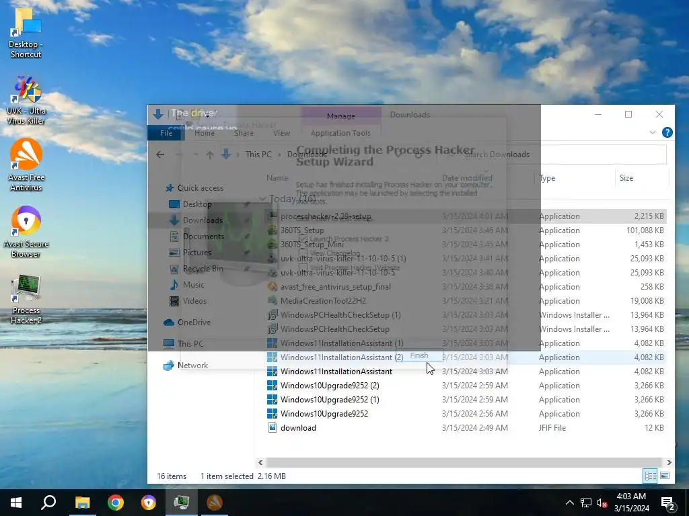This screenshot has width=689, height=516.
Task: Select the Windows10Upgrade9252 file name
Action: click(324, 413)
